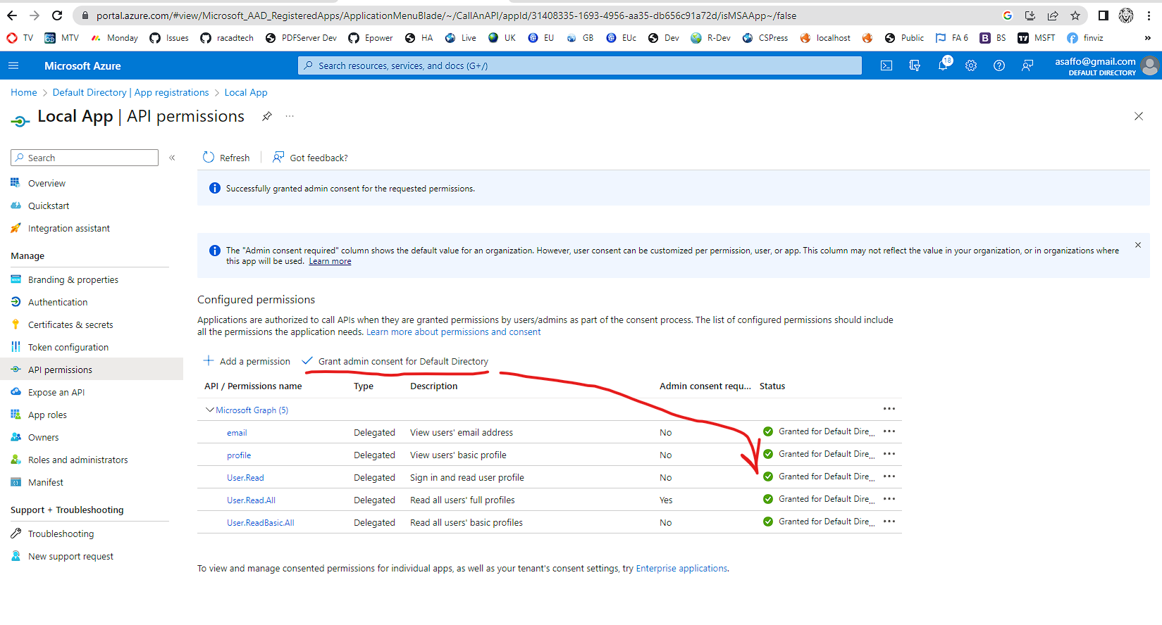Open more options for the User.Read permission
This screenshot has height=625, width=1162.
coord(889,476)
